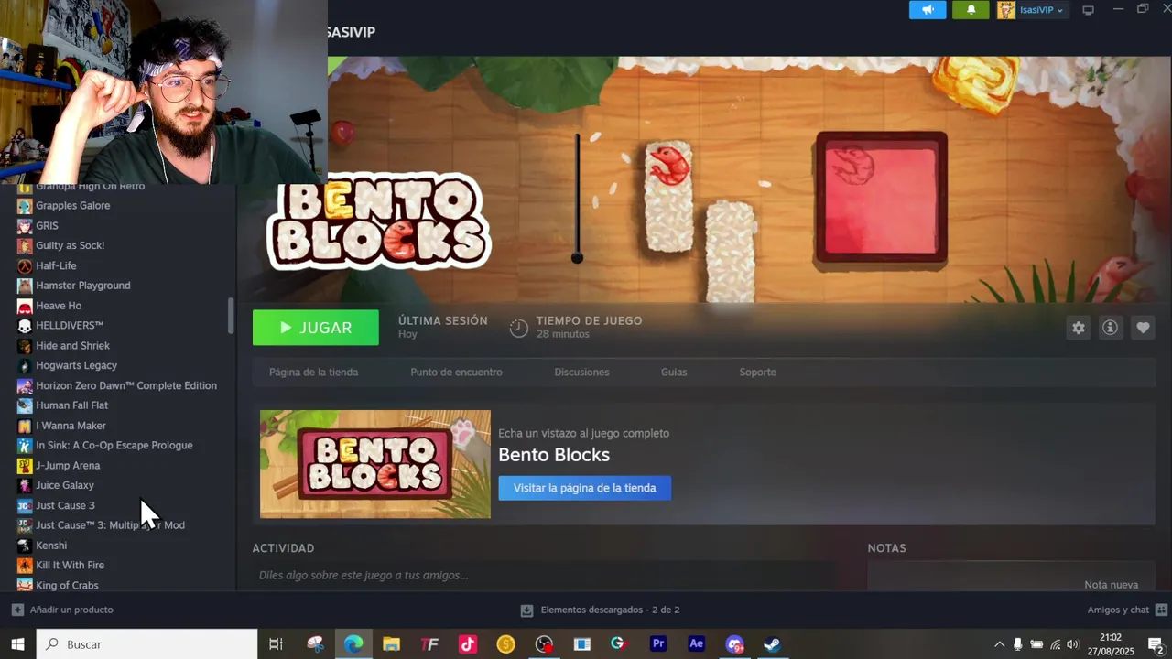Open Bento Blocks settings gear icon
Screen dimensions: 1172x659
click(x=1079, y=328)
